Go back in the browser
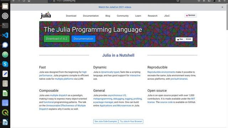228x128 pixels. [14, 1]
